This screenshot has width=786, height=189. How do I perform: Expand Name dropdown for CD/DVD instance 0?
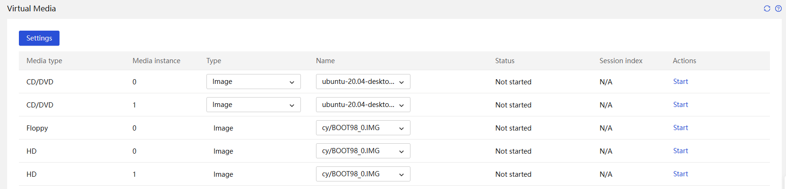pyautogui.click(x=363, y=82)
